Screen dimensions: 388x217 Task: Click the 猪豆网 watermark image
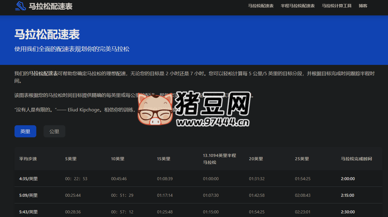[194, 109]
